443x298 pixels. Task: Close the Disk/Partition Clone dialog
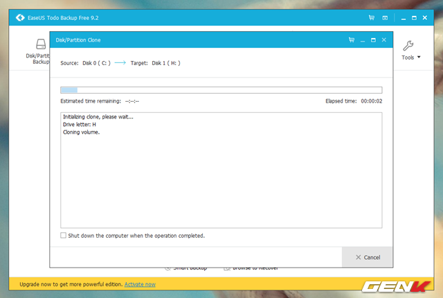[x=383, y=40]
